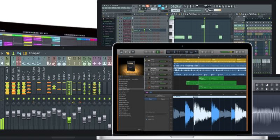
Task: Click the Grand Piano track icon in GarageBand
Action: pyautogui.click(x=149, y=78)
